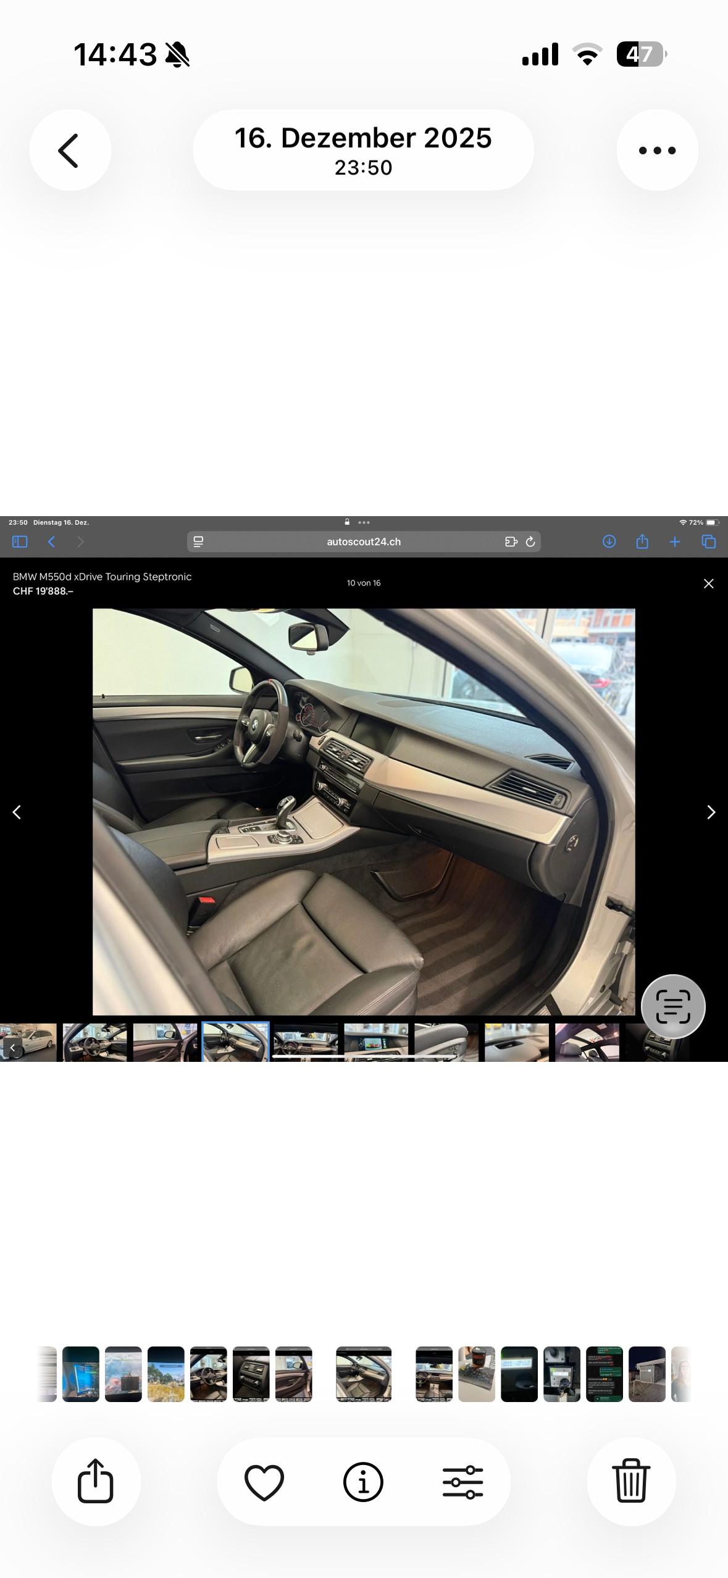Open the chat screenshot thumbnail in strip
Screen dimensions: 728x1578
605,1374
